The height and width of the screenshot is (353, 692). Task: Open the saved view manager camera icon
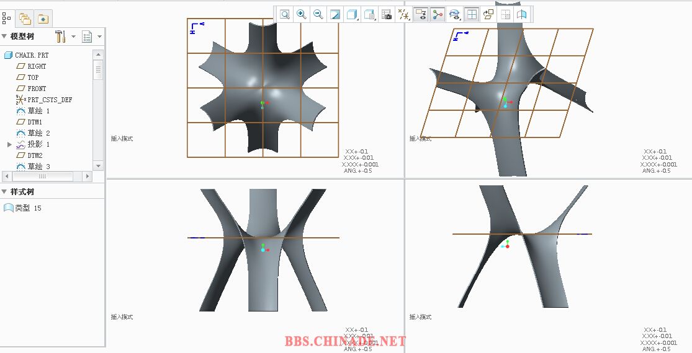tap(387, 14)
